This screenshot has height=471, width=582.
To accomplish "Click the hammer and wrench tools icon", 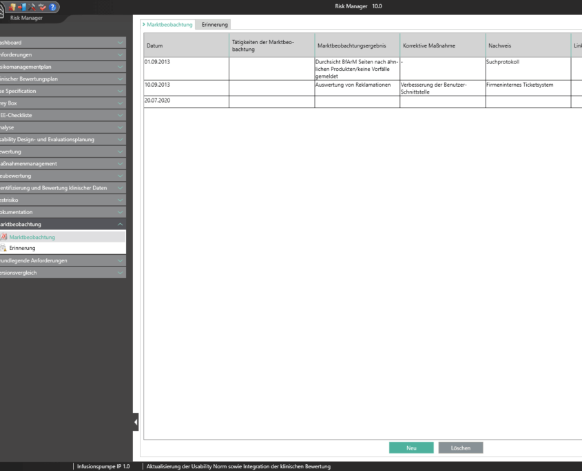I will pos(32,7).
